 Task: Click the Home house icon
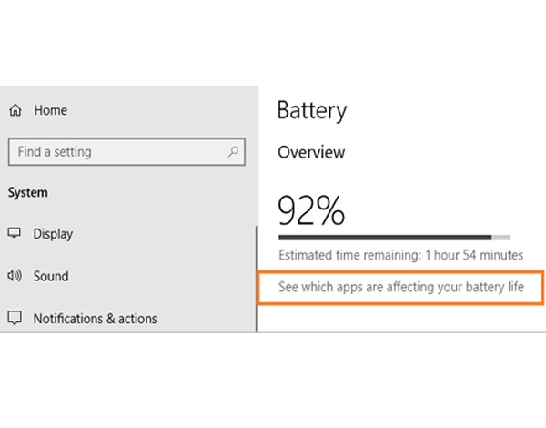pos(15,110)
